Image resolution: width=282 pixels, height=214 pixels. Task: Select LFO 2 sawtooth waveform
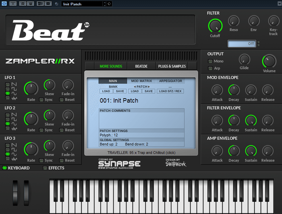7,115
